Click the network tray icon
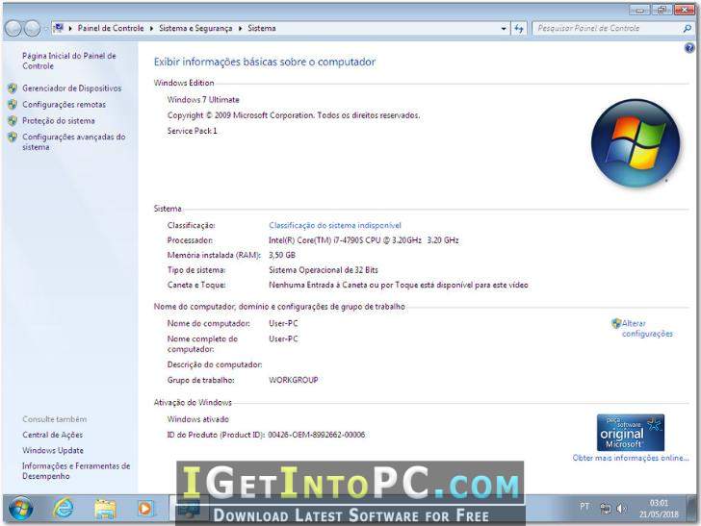Viewport: 701px width, 526px height. point(606,508)
